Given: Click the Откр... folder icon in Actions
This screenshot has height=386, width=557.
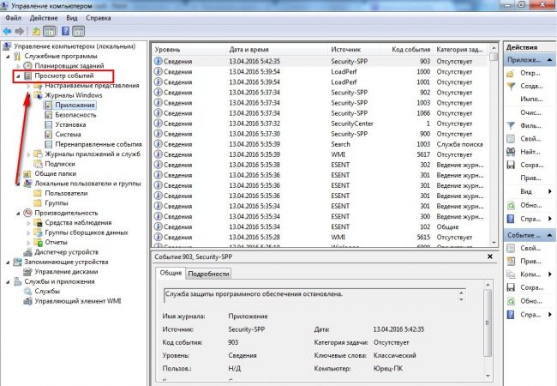Looking at the screenshot, I should [x=511, y=73].
